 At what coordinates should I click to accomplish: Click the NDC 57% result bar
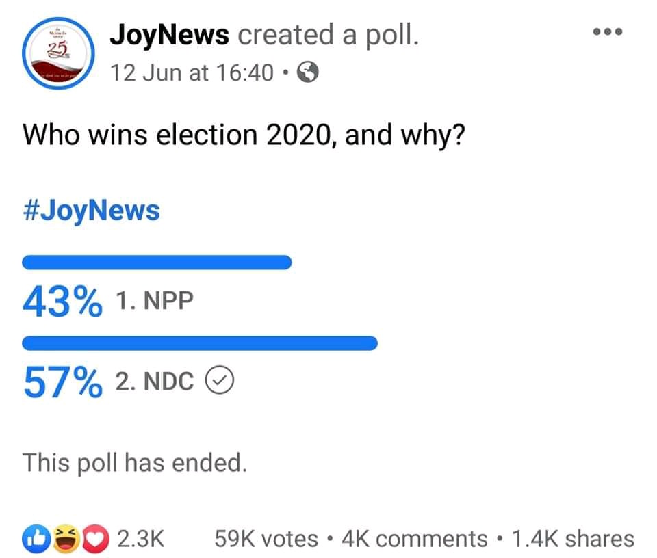tap(200, 343)
